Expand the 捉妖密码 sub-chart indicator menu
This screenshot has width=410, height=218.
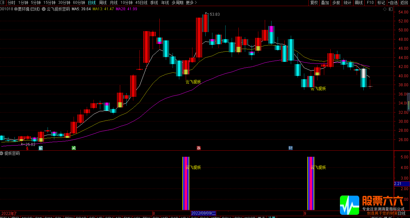tap(2, 153)
